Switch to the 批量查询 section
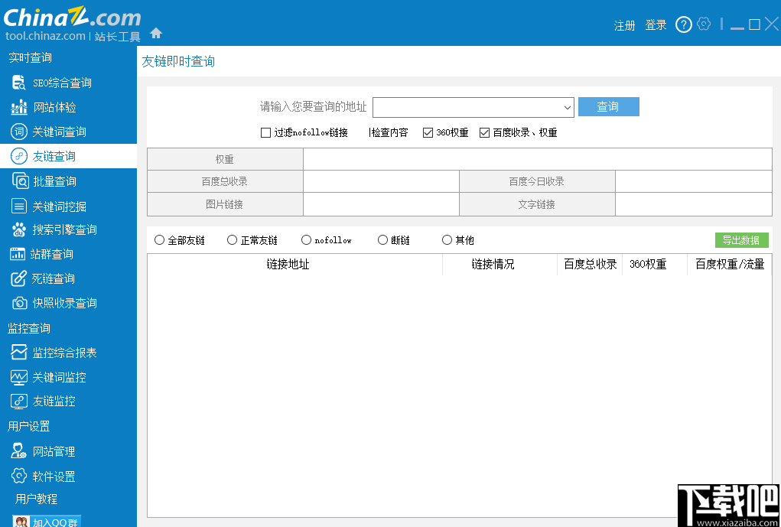 pyautogui.click(x=51, y=181)
